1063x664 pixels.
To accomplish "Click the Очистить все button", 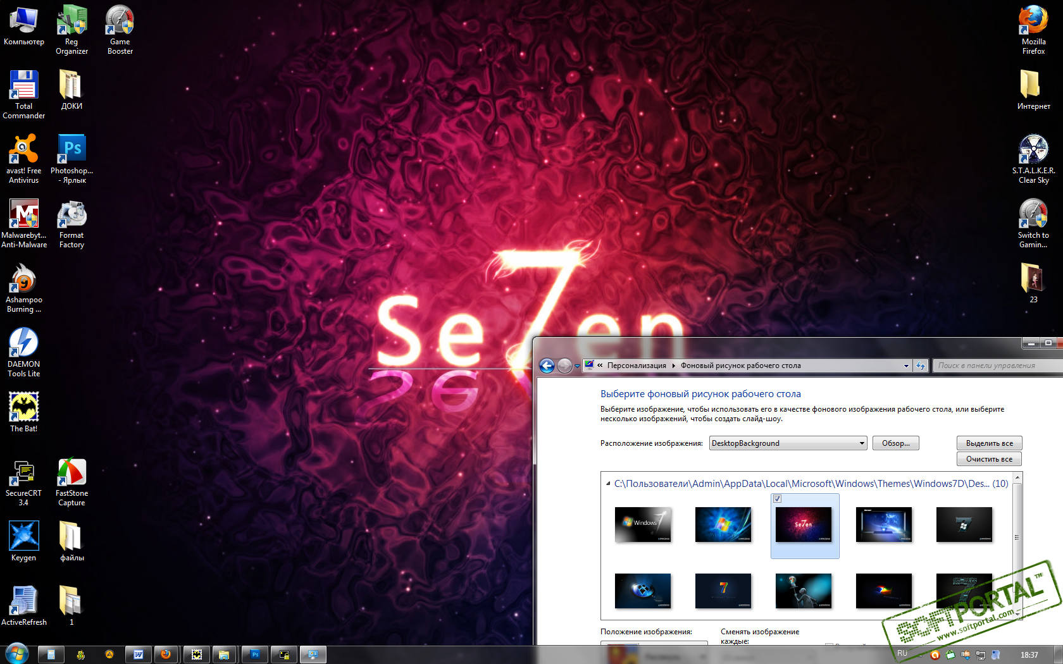I will 990,459.
